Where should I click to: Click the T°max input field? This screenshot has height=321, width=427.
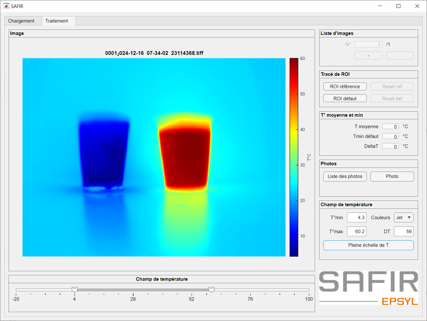click(x=357, y=232)
